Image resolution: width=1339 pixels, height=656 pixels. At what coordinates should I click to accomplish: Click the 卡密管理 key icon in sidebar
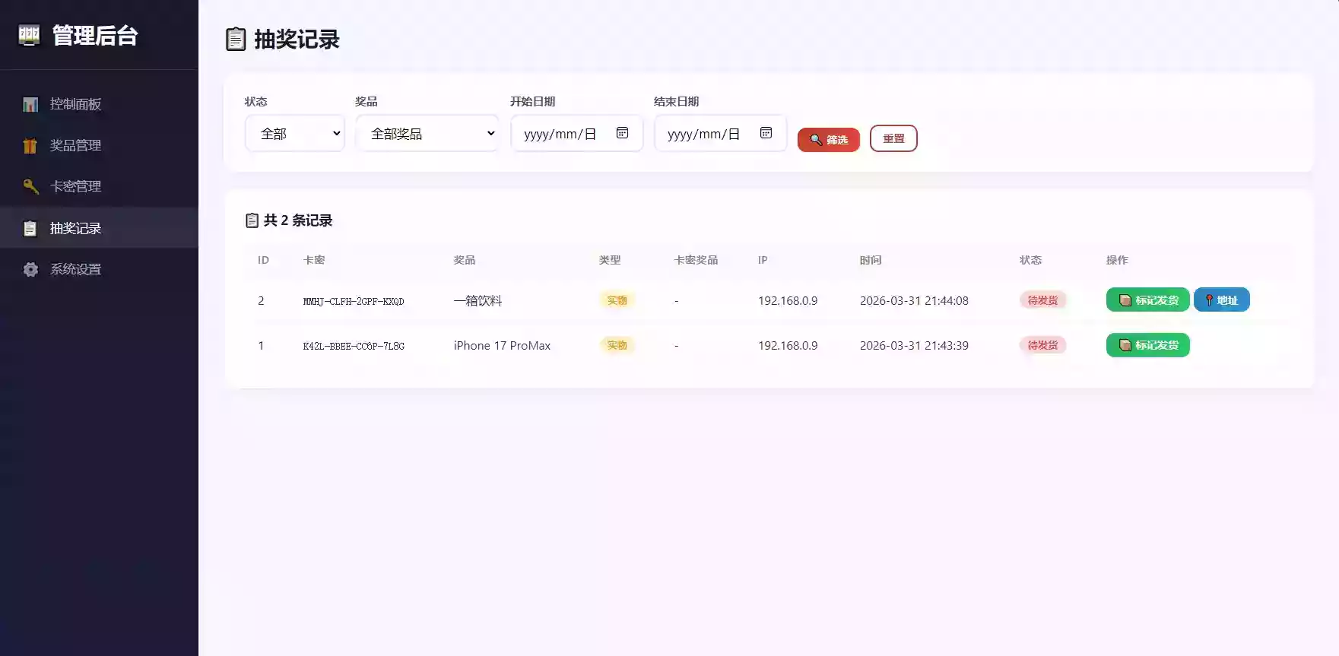[x=30, y=186]
